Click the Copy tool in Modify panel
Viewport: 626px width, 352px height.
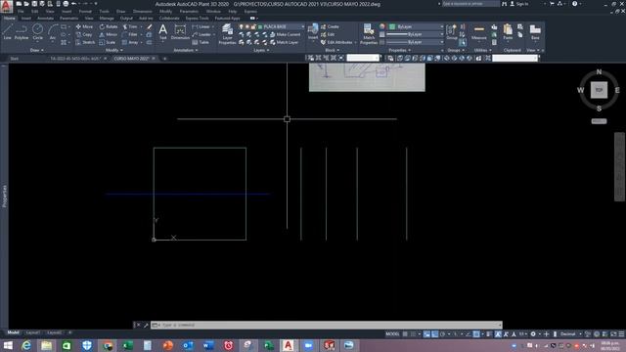tap(84, 35)
